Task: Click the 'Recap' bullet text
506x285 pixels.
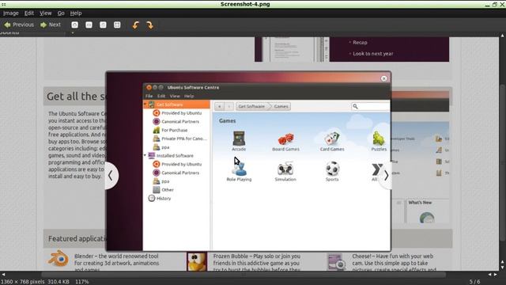Action: point(360,42)
